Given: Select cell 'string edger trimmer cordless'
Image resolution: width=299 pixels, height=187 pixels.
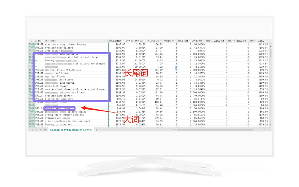Looking at the screenshot, I should (x=65, y=115).
